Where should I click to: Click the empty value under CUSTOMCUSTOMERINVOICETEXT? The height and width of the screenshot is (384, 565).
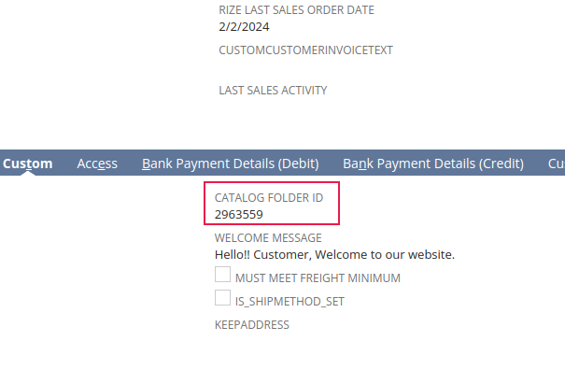click(280, 68)
